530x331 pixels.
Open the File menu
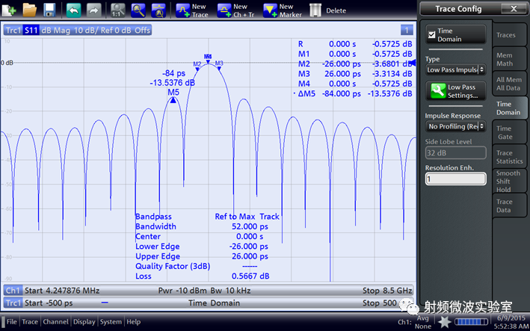click(x=11, y=321)
